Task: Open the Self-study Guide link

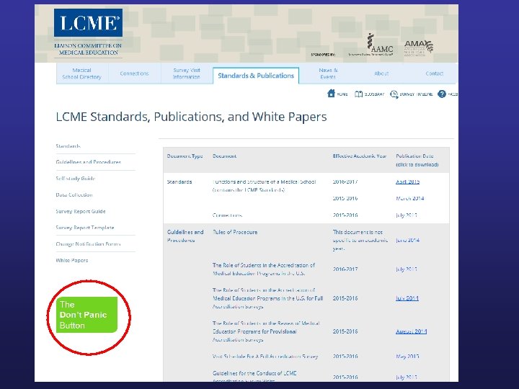Action: tap(76, 179)
